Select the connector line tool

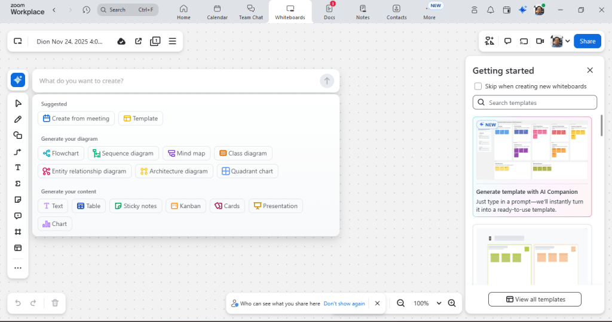click(18, 151)
